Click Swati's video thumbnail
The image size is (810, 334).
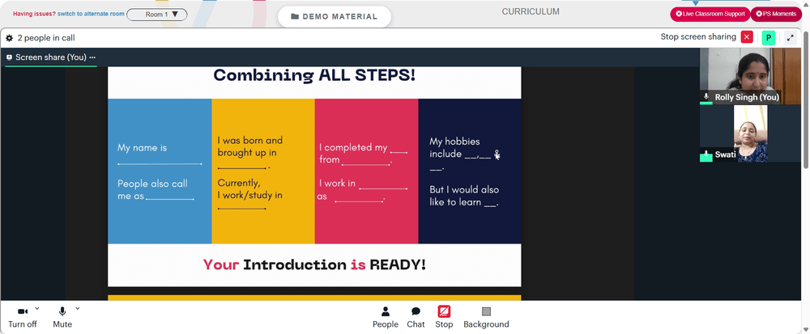(750, 134)
